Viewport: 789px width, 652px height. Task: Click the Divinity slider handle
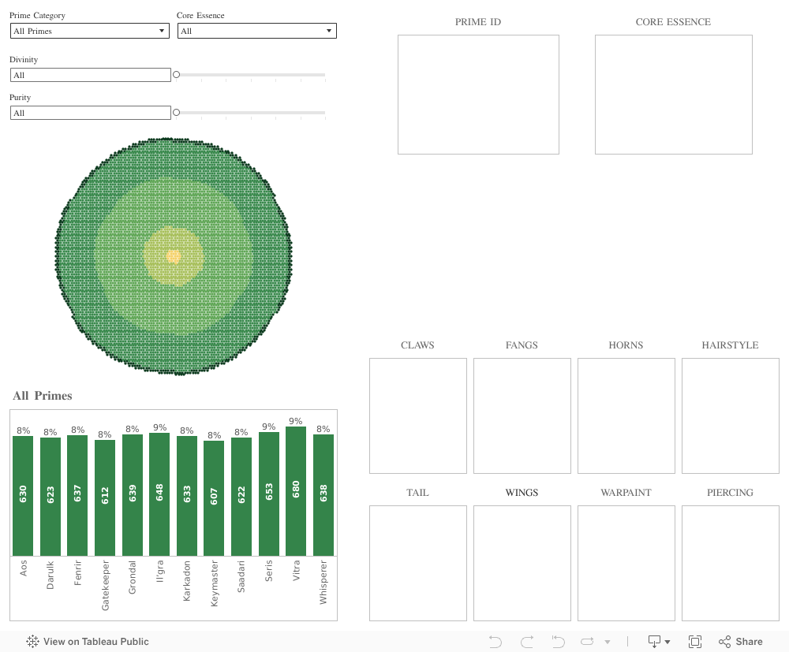pyautogui.click(x=177, y=75)
